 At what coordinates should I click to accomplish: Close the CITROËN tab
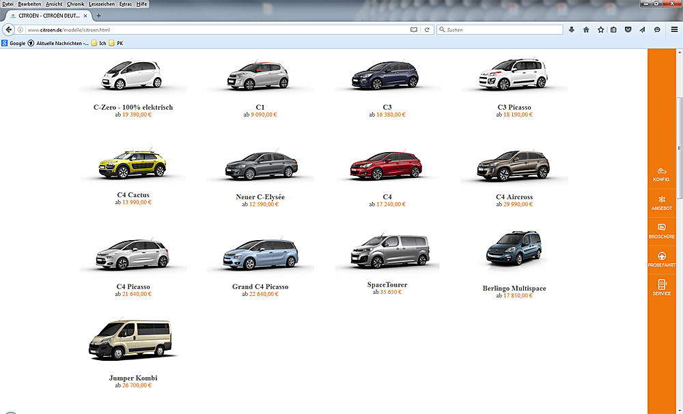(85, 16)
